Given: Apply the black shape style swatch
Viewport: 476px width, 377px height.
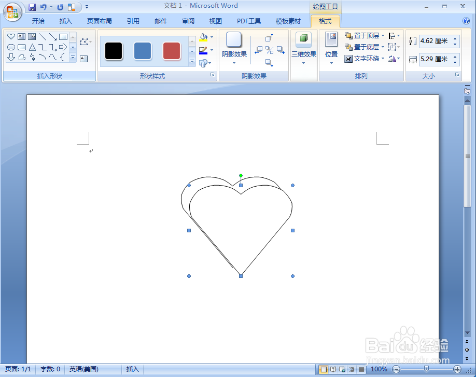Looking at the screenshot, I should [x=114, y=51].
